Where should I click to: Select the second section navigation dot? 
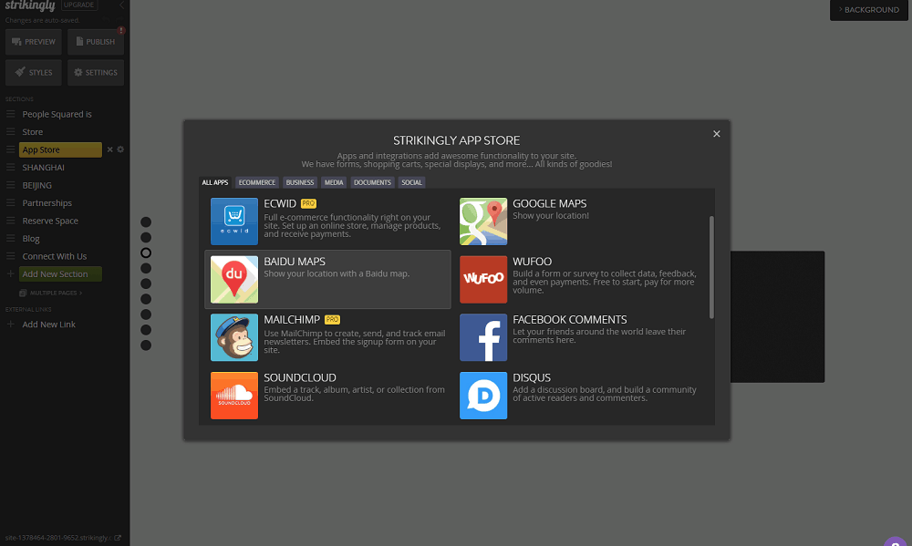point(146,237)
